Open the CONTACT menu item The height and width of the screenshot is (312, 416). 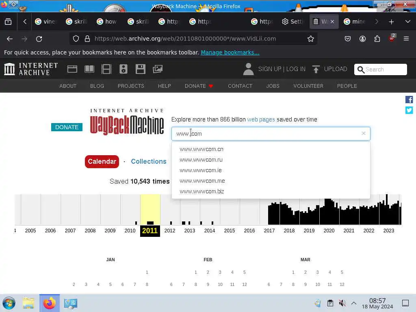pos(240,86)
